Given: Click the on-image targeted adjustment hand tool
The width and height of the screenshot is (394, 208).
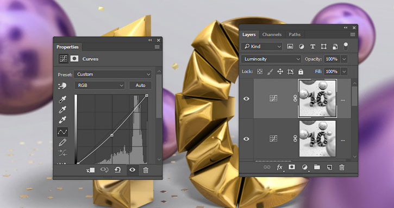Looking at the screenshot, I should point(62,86).
